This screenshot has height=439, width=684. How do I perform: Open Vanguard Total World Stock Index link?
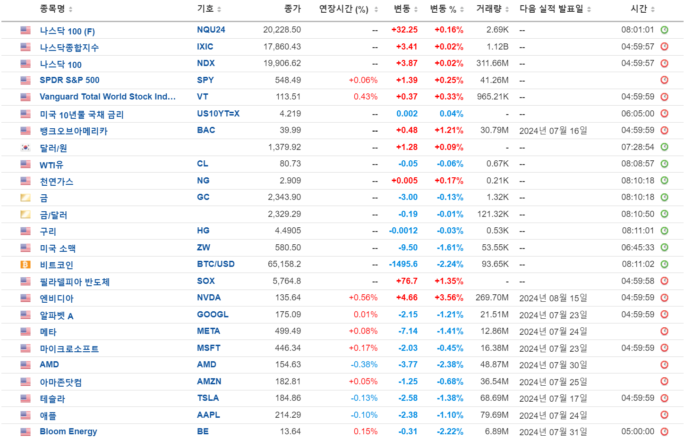click(x=108, y=97)
